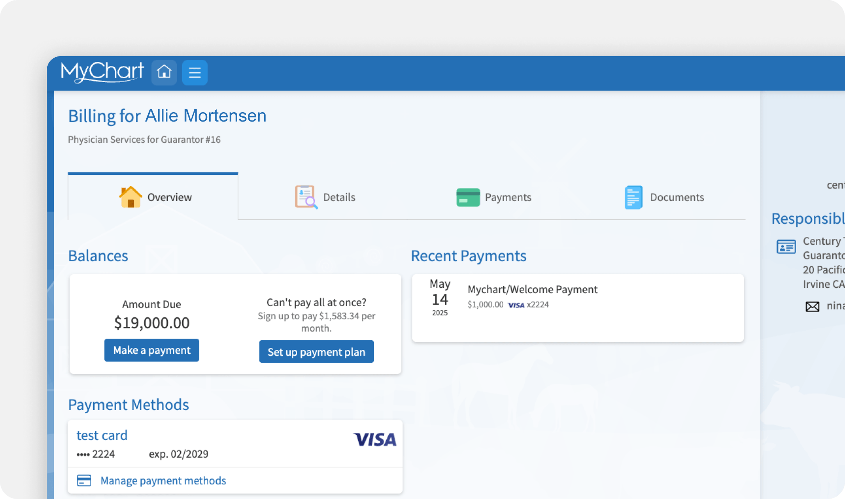
Task: Click the blue Documents page icon
Action: coord(633,197)
